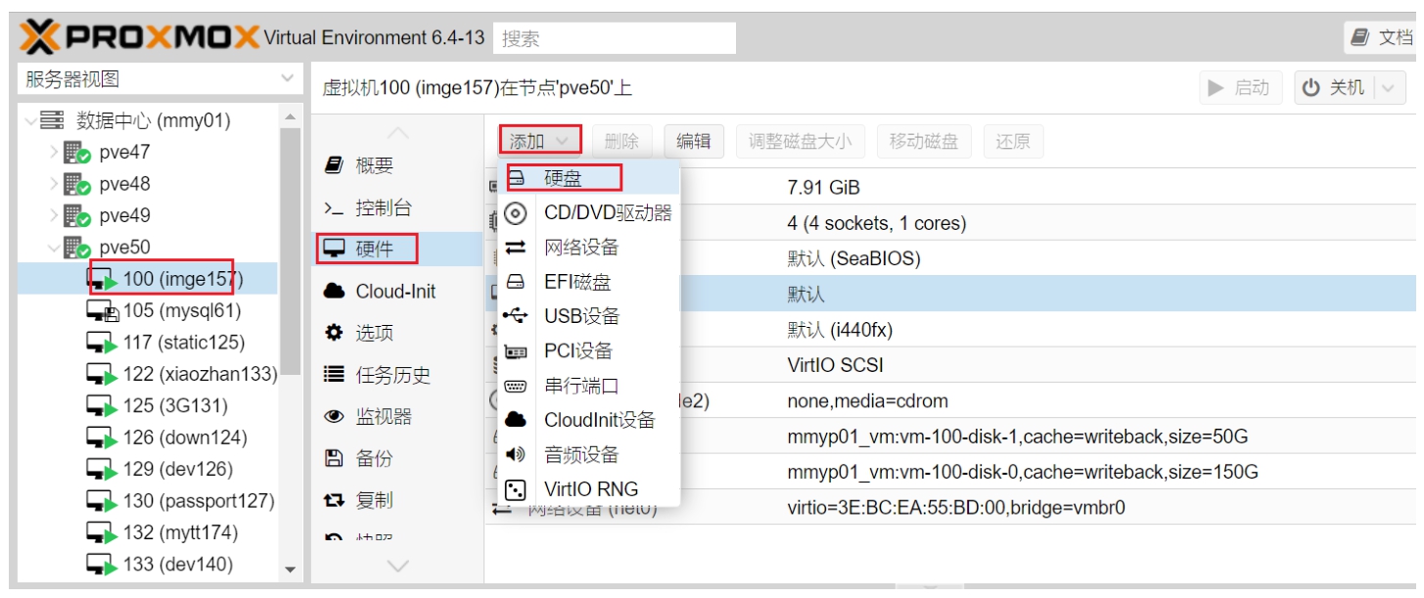This screenshot has width=1424, height=598.
Task: Click the monitor eye icon in sidebar
Action: click(334, 416)
